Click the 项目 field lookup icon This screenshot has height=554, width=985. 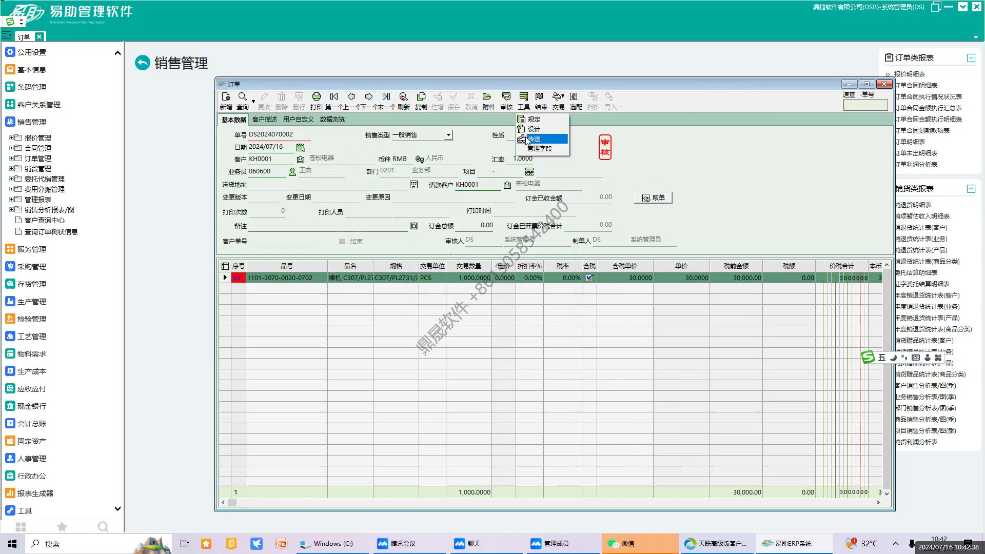pos(529,172)
